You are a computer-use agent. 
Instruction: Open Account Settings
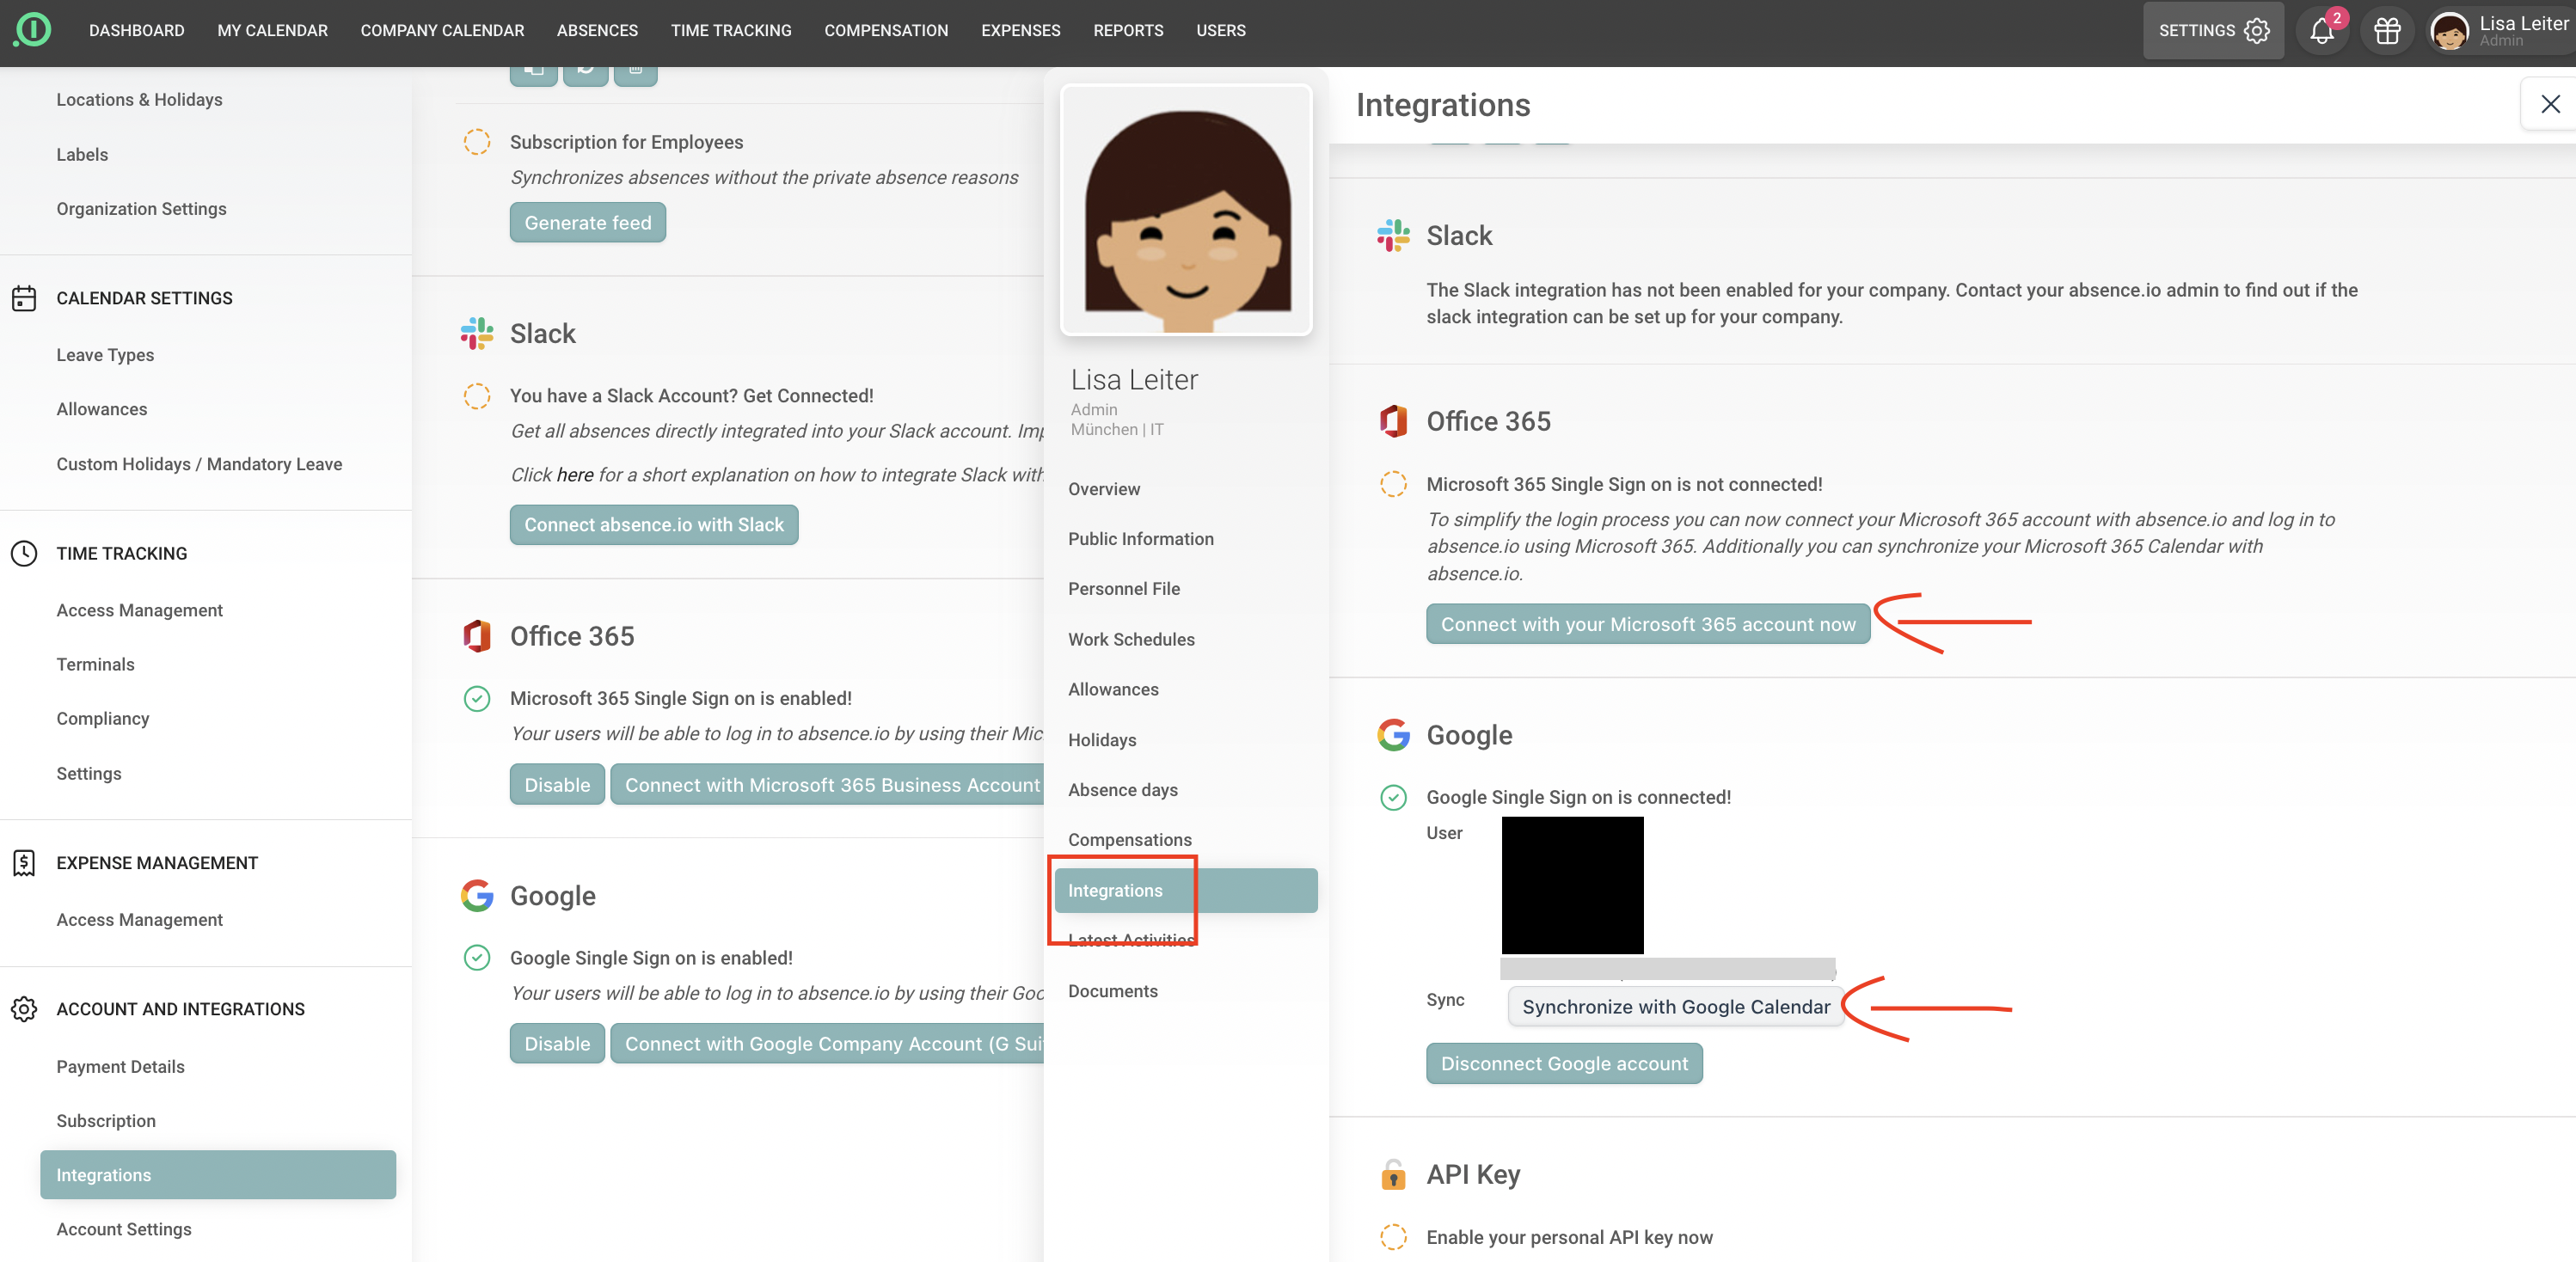tap(124, 1229)
